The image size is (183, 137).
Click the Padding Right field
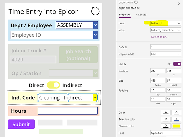(174, 99)
